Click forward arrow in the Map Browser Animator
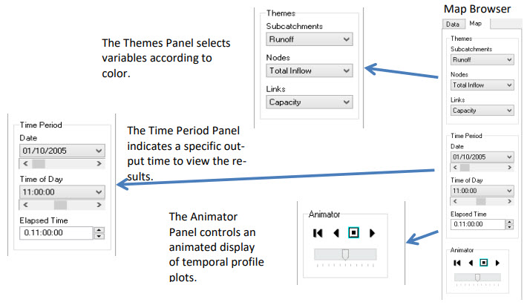The image size is (527, 308). [497, 263]
